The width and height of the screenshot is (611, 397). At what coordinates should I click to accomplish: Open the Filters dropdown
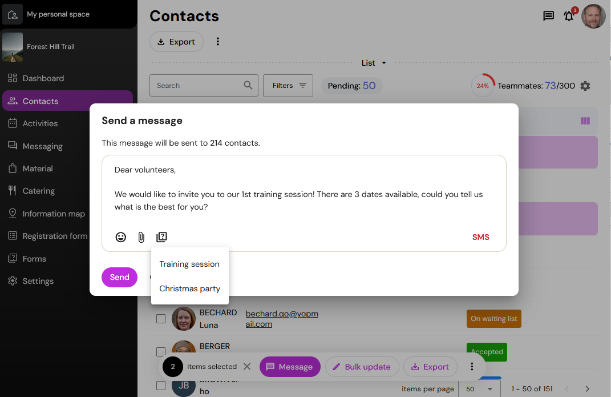coord(288,86)
